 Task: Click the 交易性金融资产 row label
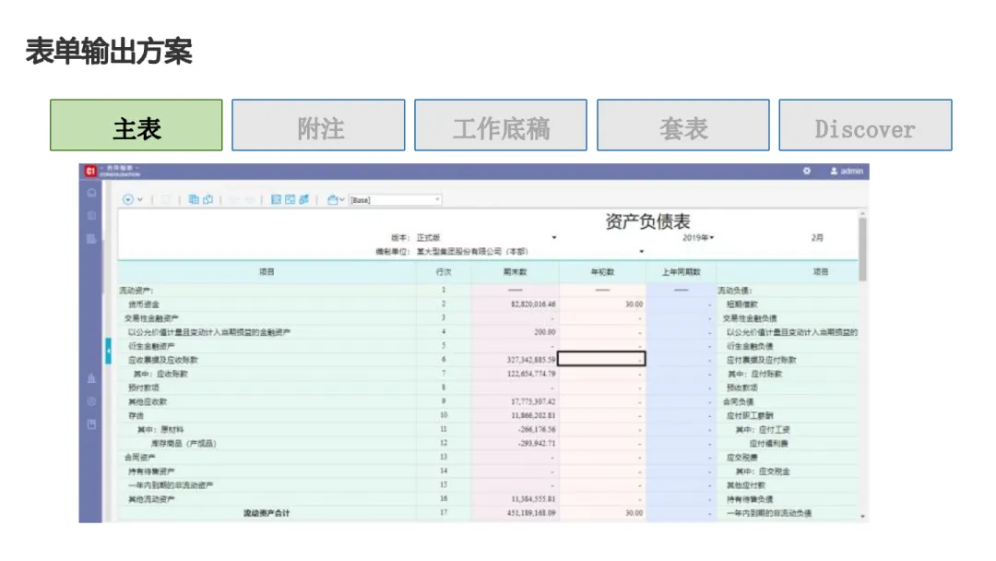pyautogui.click(x=151, y=318)
